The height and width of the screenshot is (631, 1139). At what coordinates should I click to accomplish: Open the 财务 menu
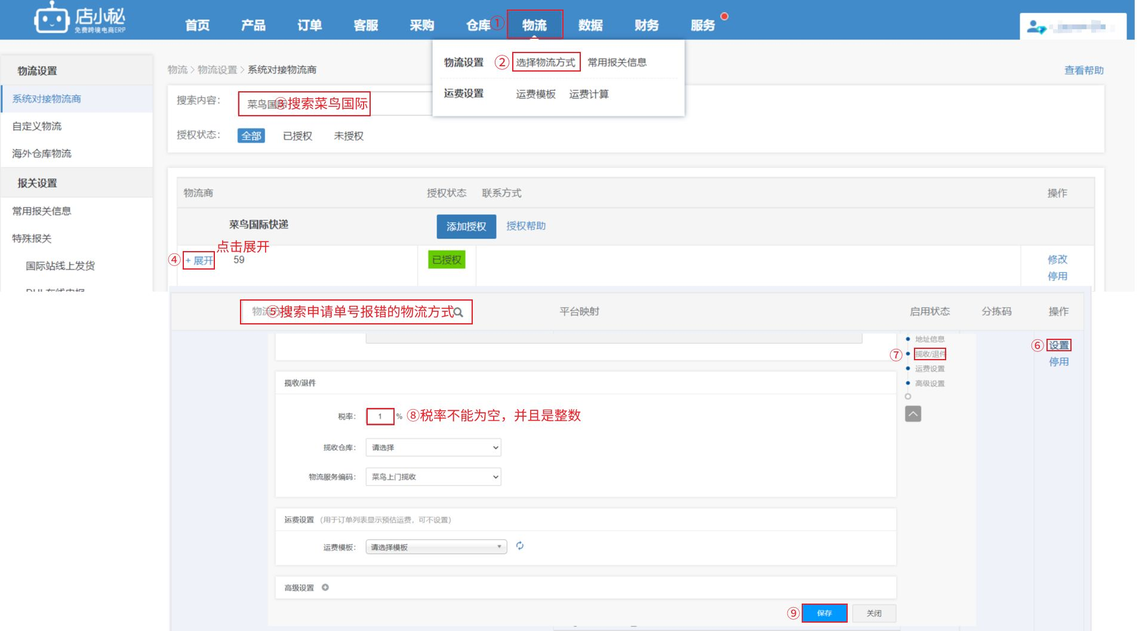pos(647,25)
